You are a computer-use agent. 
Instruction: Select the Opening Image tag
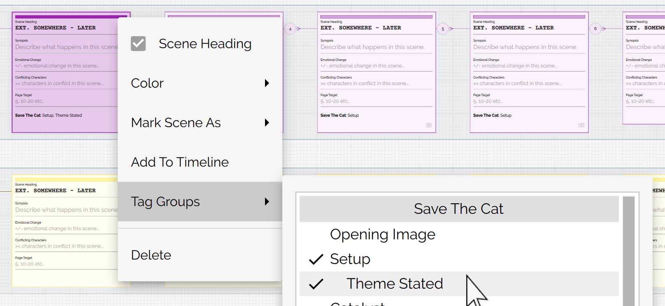[459, 234]
